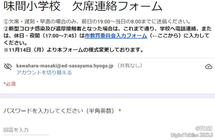215x140 pixels.
Task: Click the パスワードを入力してください question label
Action: [x=59, y=111]
